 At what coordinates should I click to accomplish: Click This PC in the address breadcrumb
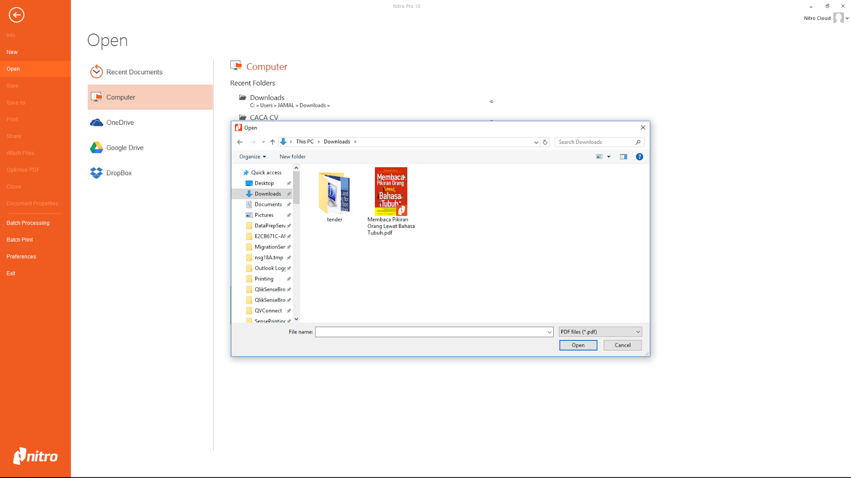pyautogui.click(x=305, y=142)
